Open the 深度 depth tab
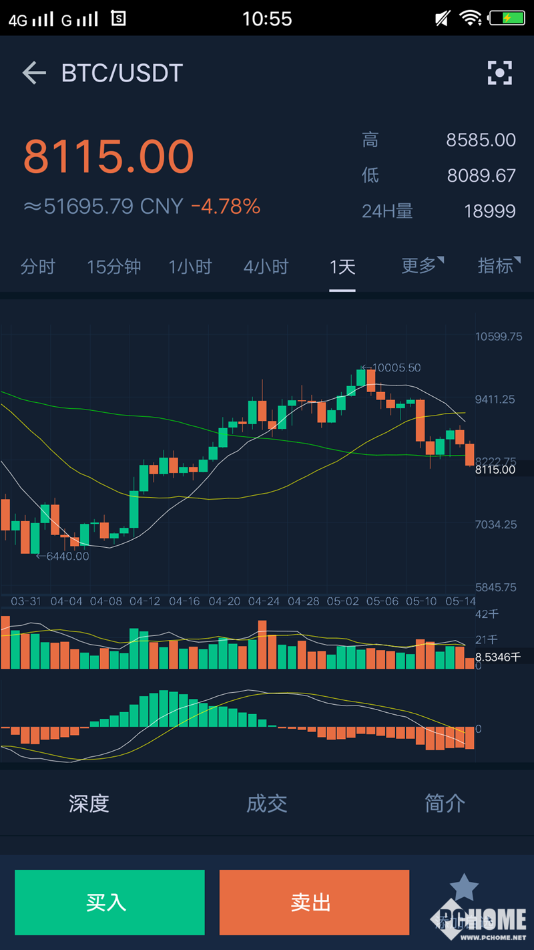The height and width of the screenshot is (950, 534). 89,803
